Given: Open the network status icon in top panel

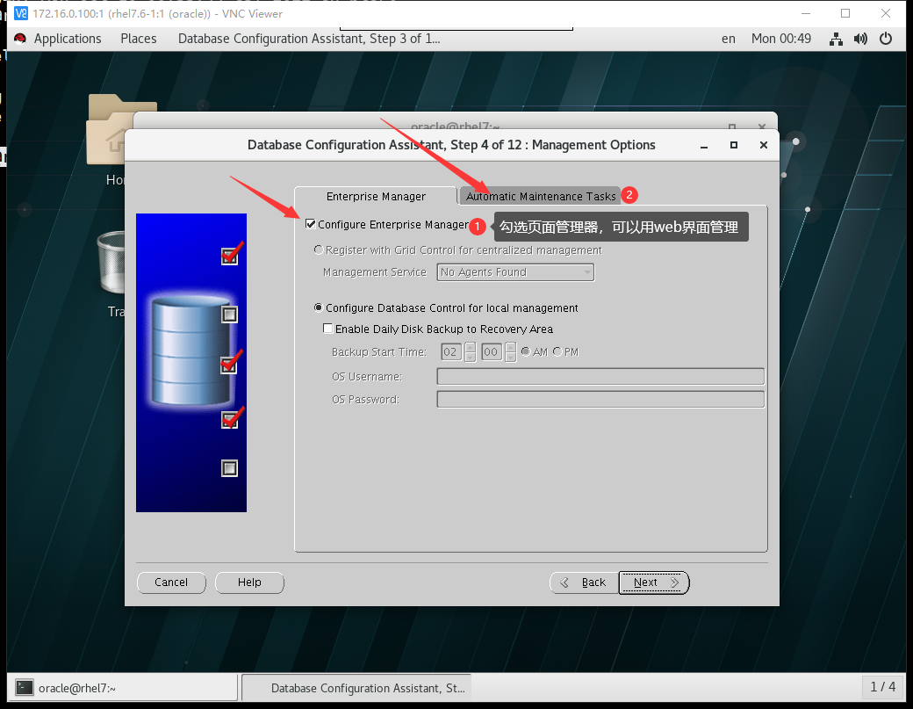Looking at the screenshot, I should [x=836, y=39].
